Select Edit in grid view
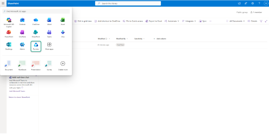 click(x=83, y=21)
